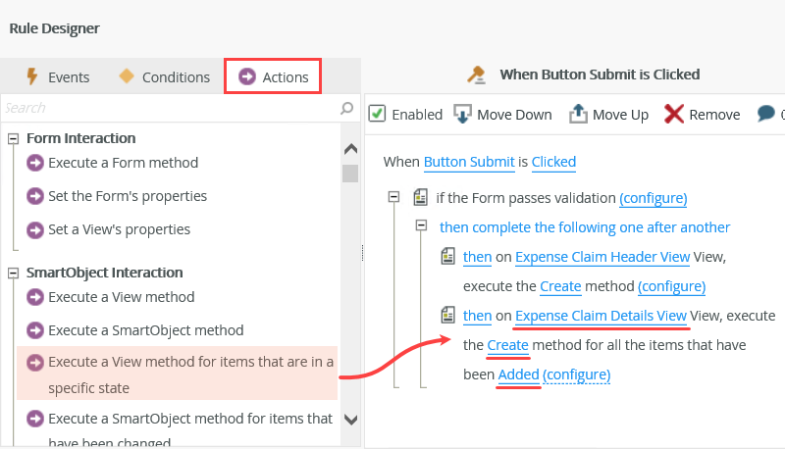Switch to the Events tab
This screenshot has width=785, height=449.
point(57,76)
